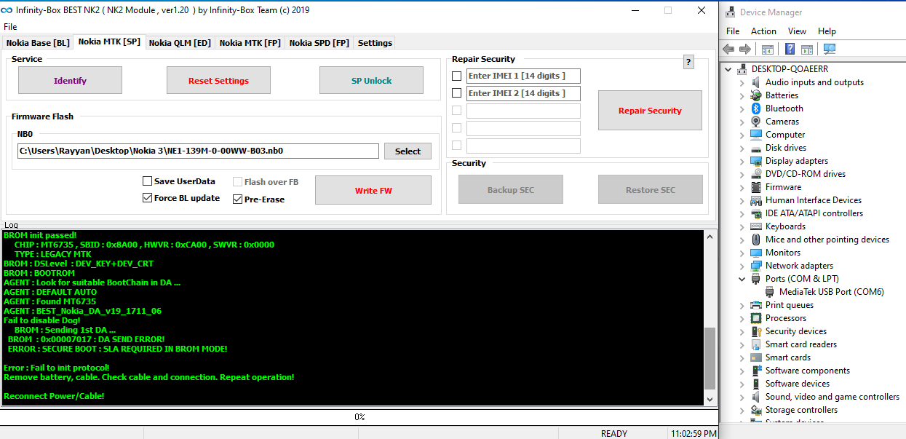This screenshot has width=906, height=439.
Task: Expand the Bluetooth tree node
Action: (742, 108)
